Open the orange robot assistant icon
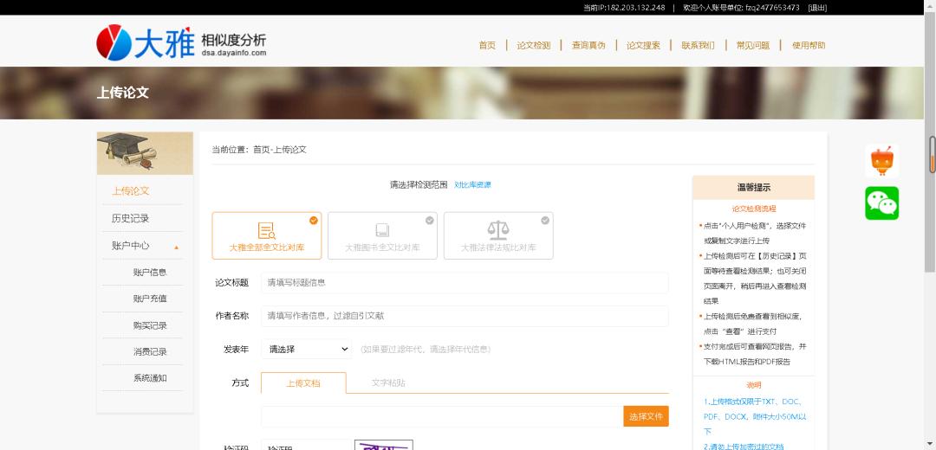This screenshot has width=936, height=450. [881, 160]
